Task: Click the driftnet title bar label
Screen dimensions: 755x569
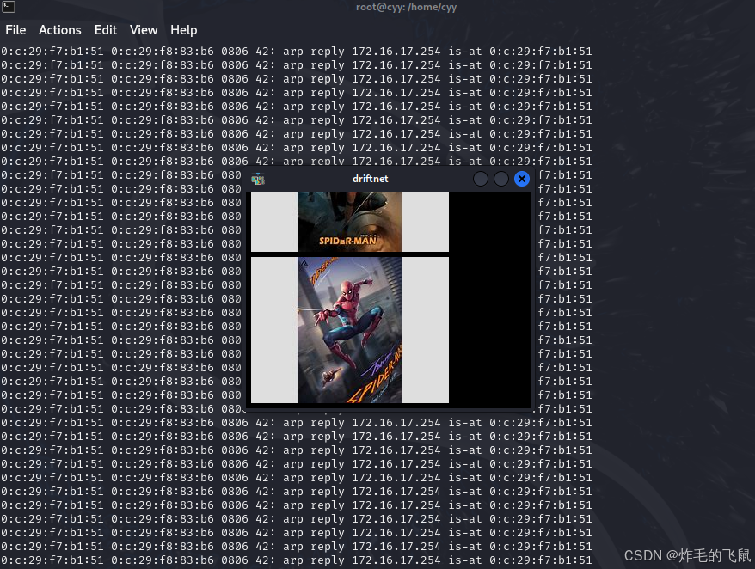Action: (x=370, y=179)
